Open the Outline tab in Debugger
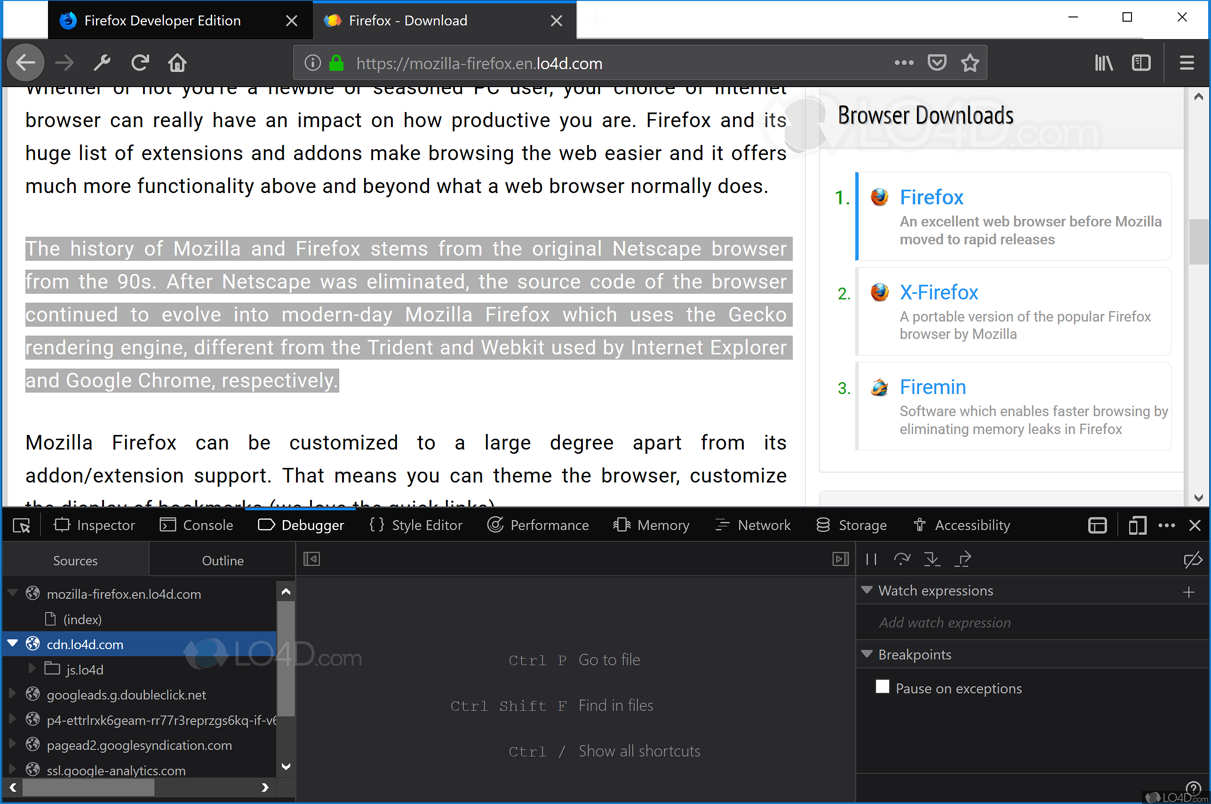The height and width of the screenshot is (804, 1211). pos(223,561)
